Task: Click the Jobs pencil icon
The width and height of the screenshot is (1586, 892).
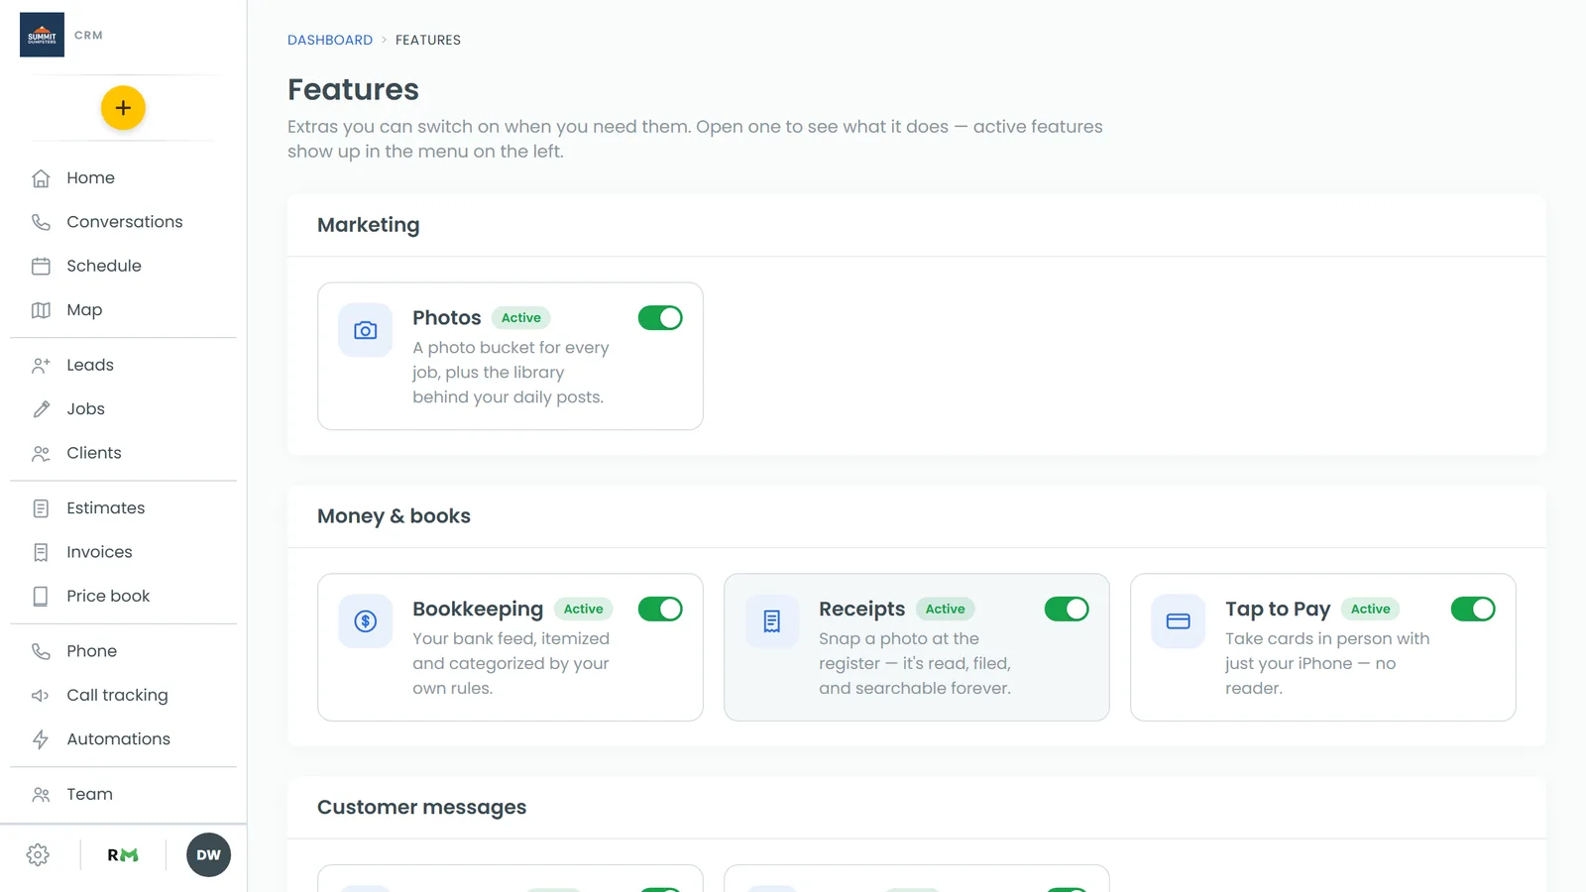Action: 41,409
